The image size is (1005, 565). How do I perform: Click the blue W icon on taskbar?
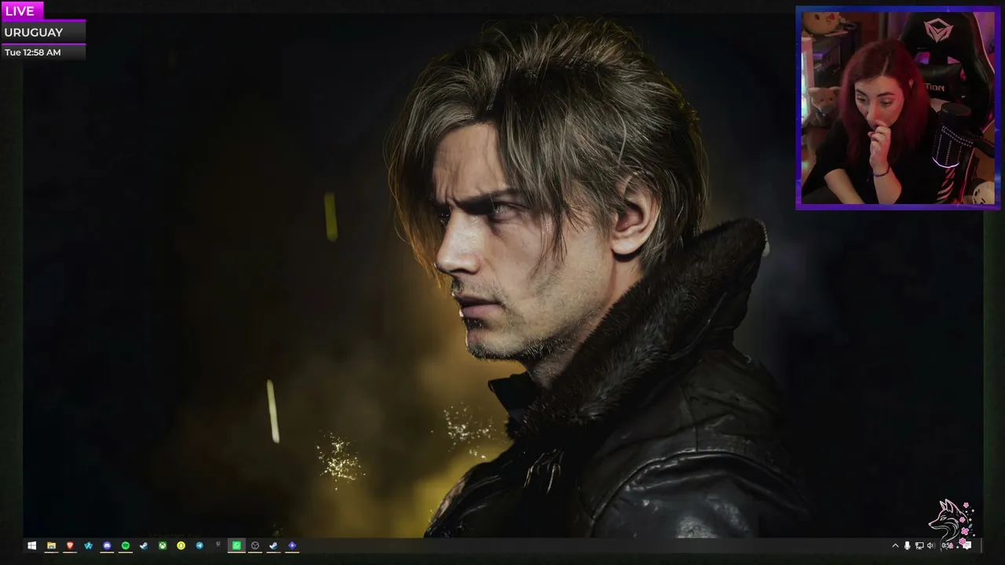(89, 545)
